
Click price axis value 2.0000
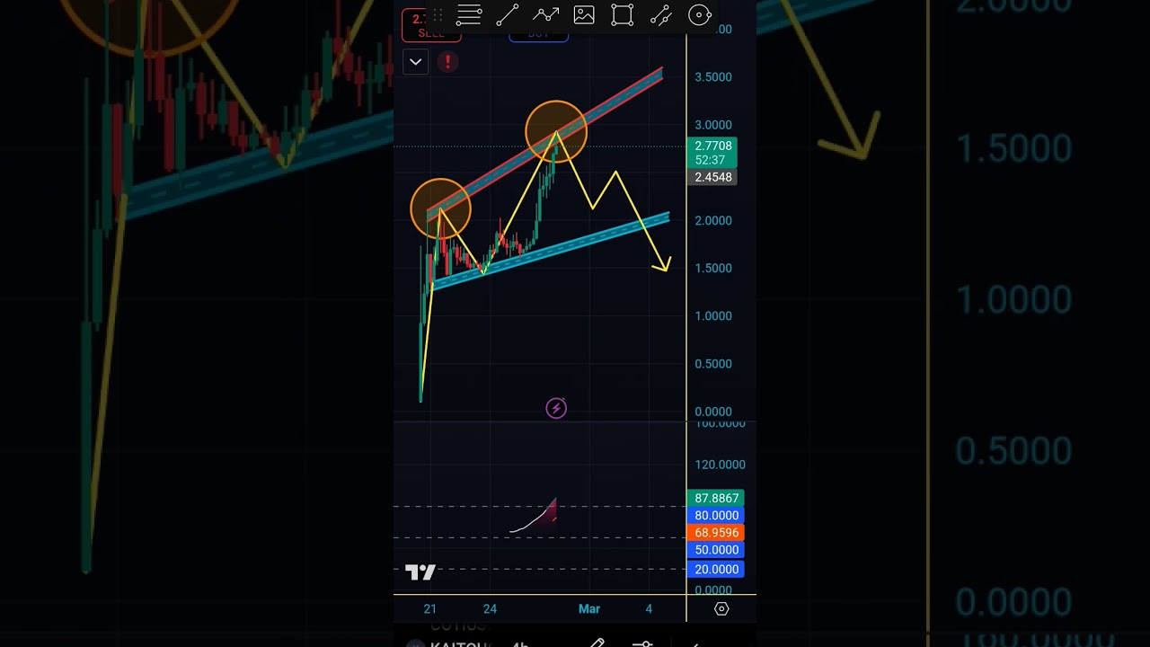(713, 220)
